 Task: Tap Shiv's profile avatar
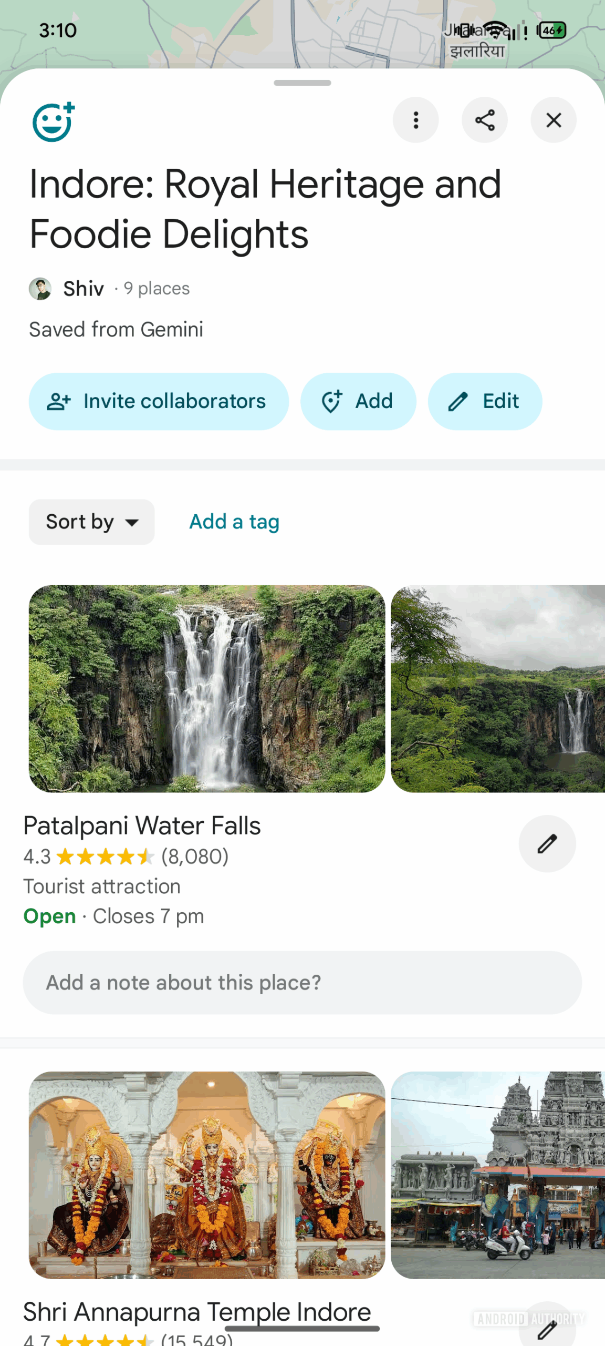click(40, 289)
